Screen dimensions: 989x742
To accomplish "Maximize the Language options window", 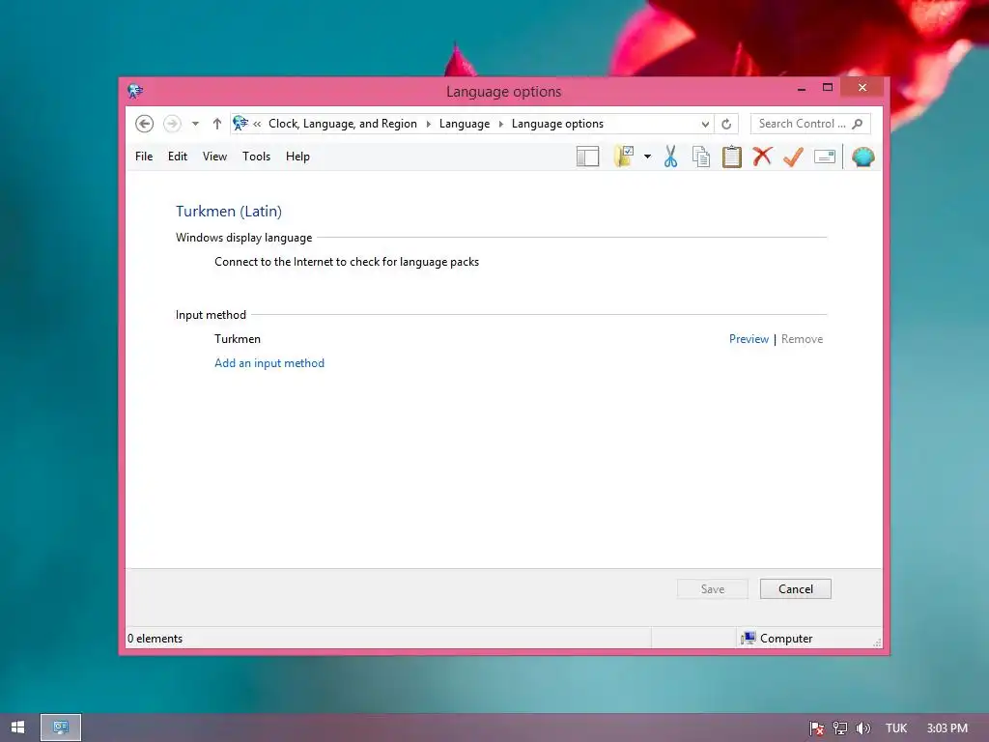I will (828, 88).
